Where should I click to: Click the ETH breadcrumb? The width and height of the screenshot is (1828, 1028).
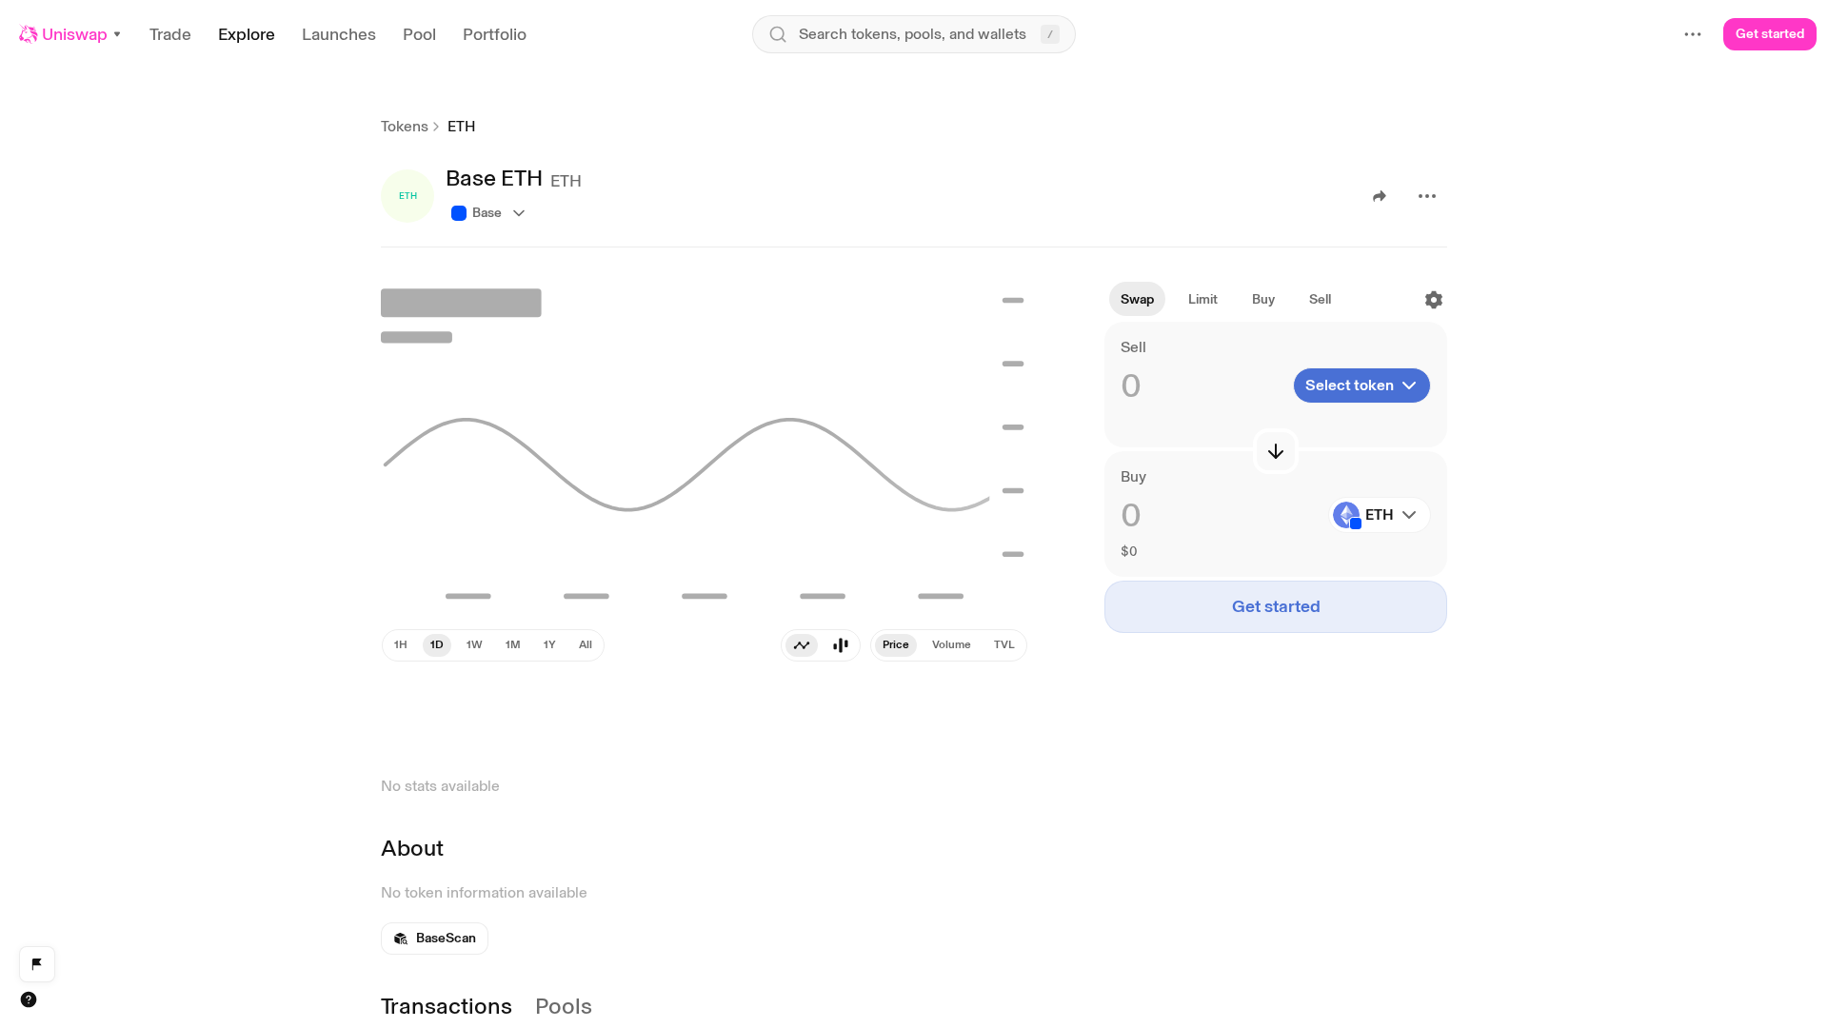(462, 127)
